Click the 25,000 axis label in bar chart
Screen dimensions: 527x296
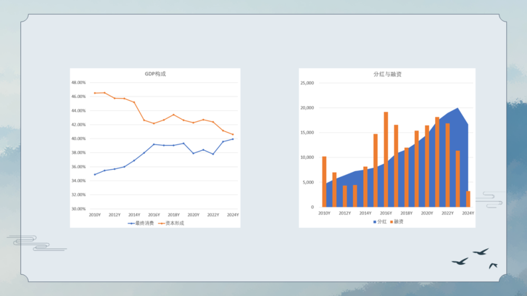point(307,83)
